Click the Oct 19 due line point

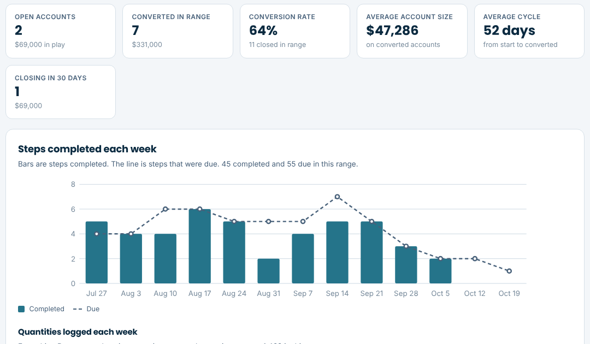pyautogui.click(x=509, y=271)
